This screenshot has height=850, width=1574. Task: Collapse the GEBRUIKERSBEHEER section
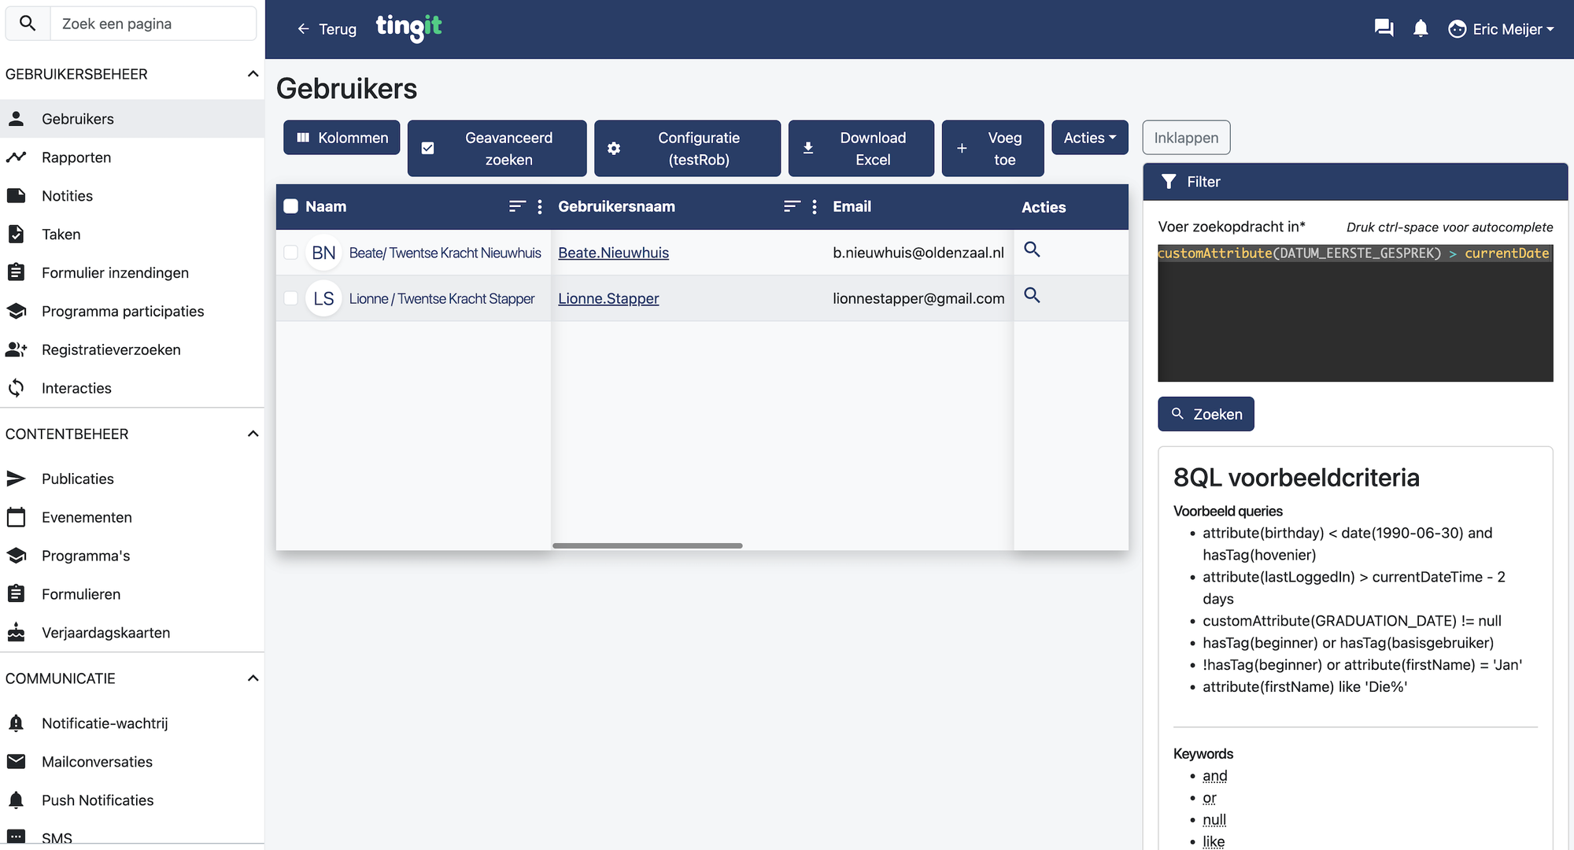pos(253,74)
